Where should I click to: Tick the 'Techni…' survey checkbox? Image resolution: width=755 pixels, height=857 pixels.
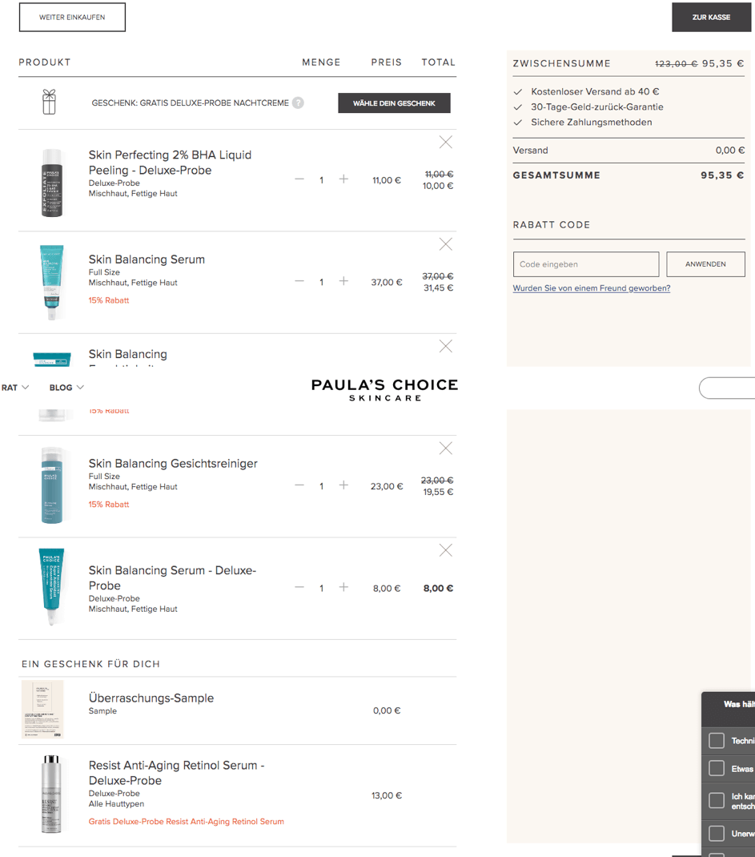click(717, 741)
